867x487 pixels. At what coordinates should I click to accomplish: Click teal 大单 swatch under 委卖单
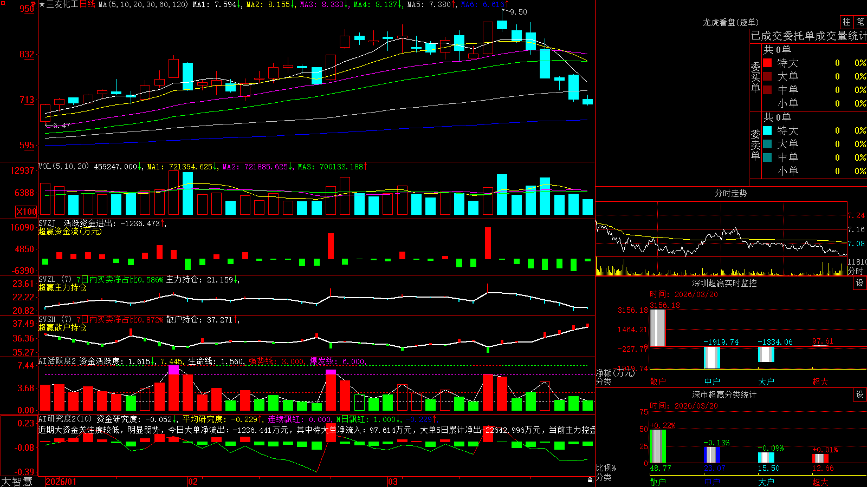(767, 144)
